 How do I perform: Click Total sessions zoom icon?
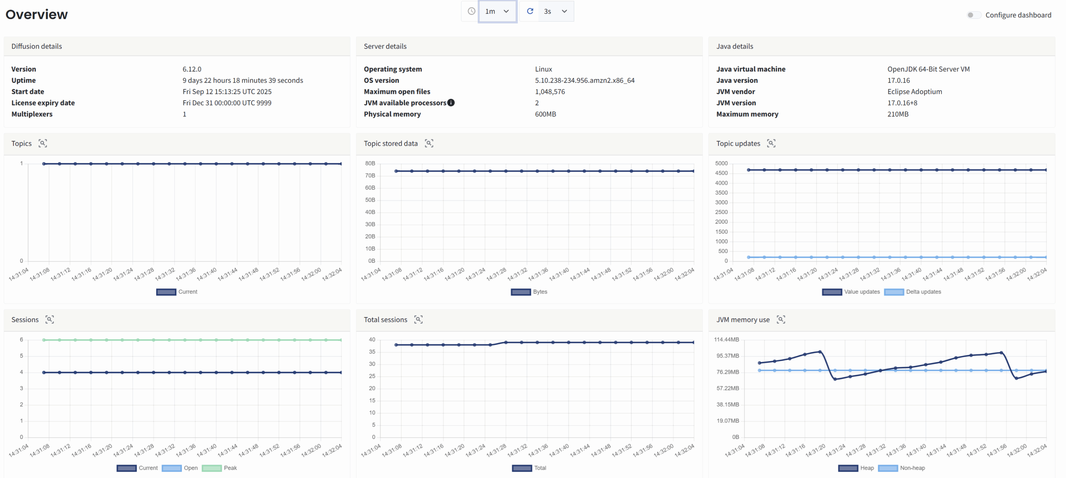click(418, 320)
